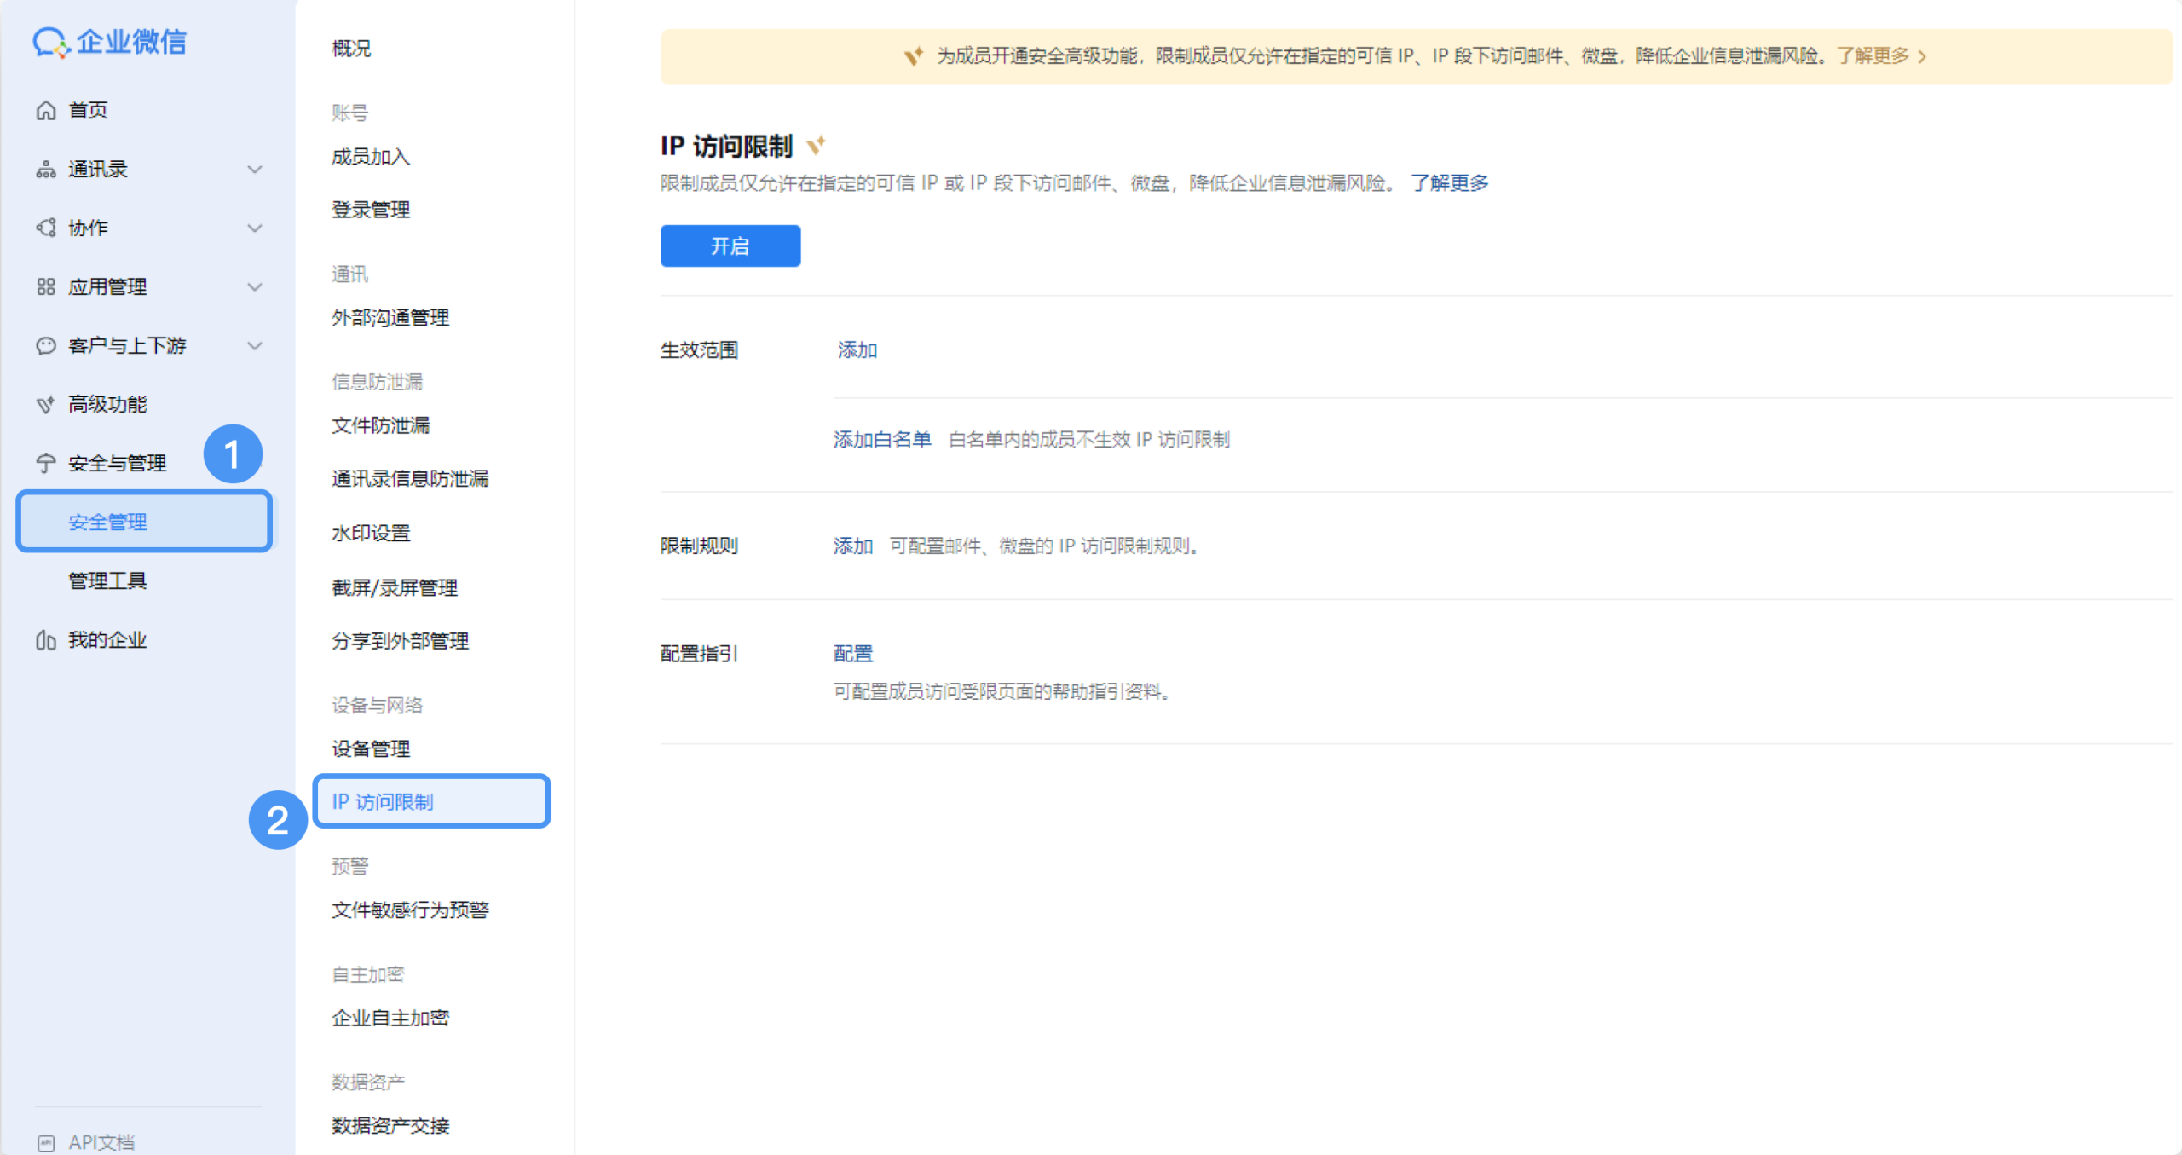Select 管理工具 in sidebar

click(107, 580)
